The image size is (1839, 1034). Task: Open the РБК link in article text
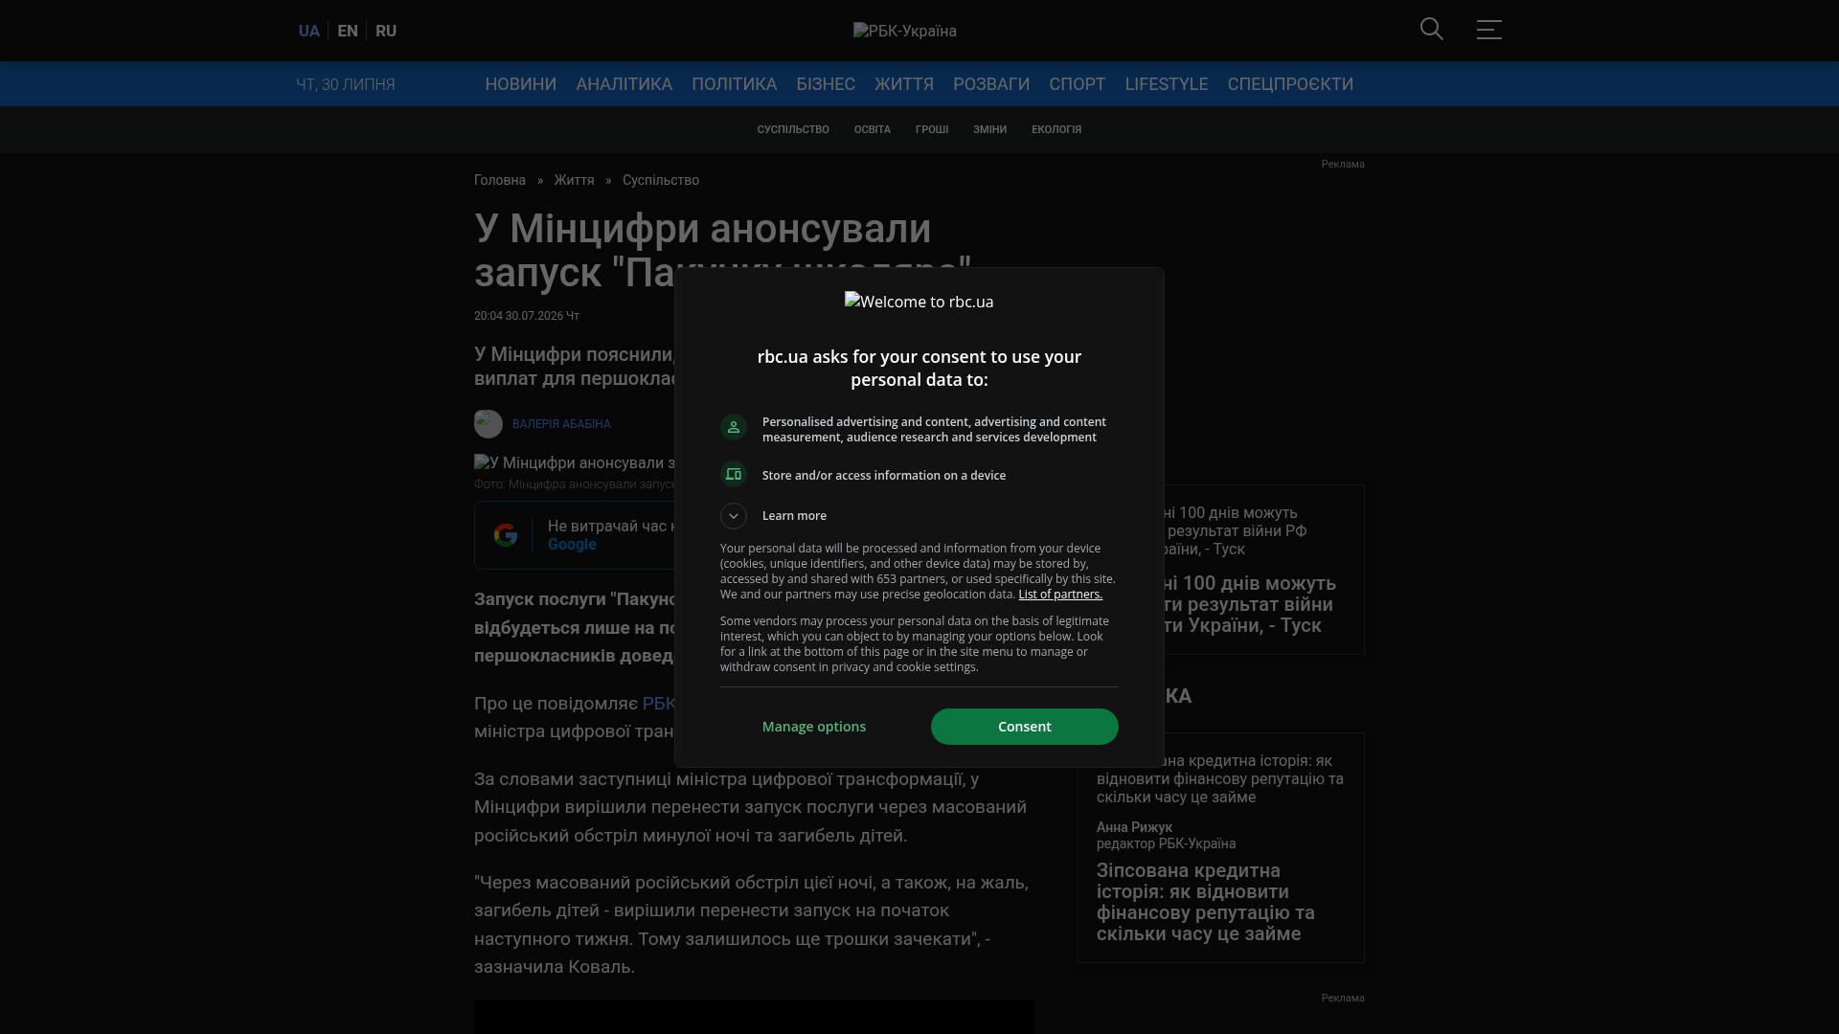coord(659,704)
